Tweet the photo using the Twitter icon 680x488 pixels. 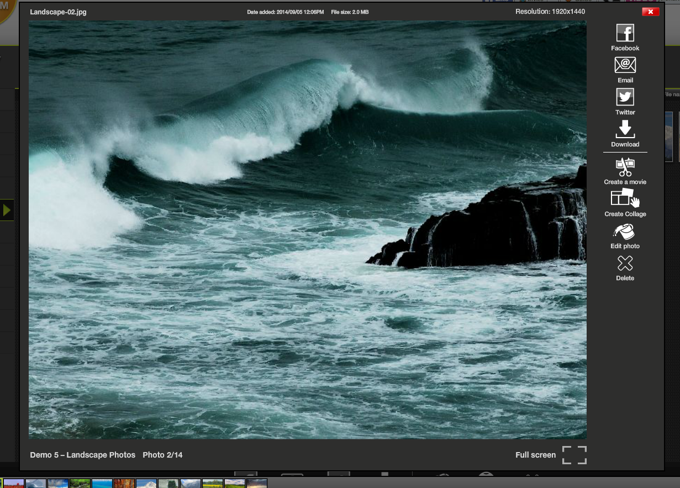tap(625, 98)
